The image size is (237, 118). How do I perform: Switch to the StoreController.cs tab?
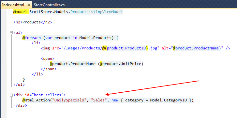[x=49, y=5]
